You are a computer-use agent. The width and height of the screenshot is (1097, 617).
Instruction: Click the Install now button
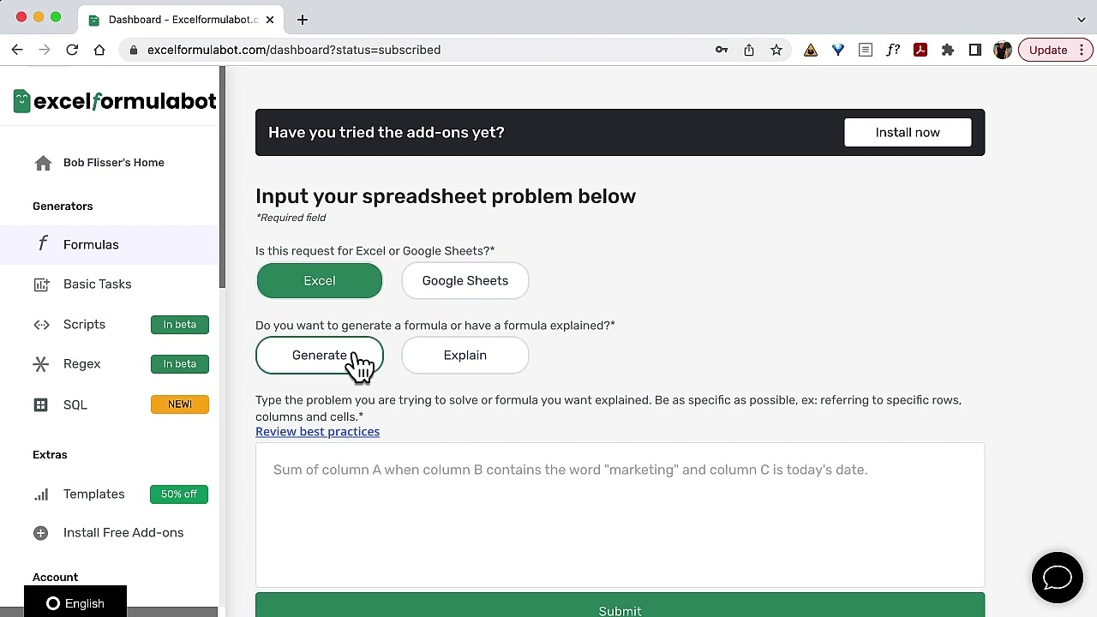click(908, 133)
